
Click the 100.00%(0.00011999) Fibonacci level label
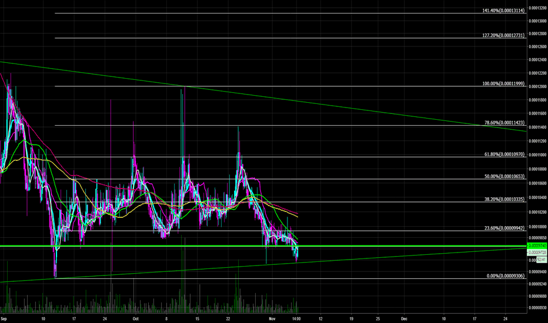[503, 83]
